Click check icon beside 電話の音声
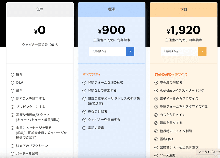Screen dimensions: 220x158 coord(84,128)
